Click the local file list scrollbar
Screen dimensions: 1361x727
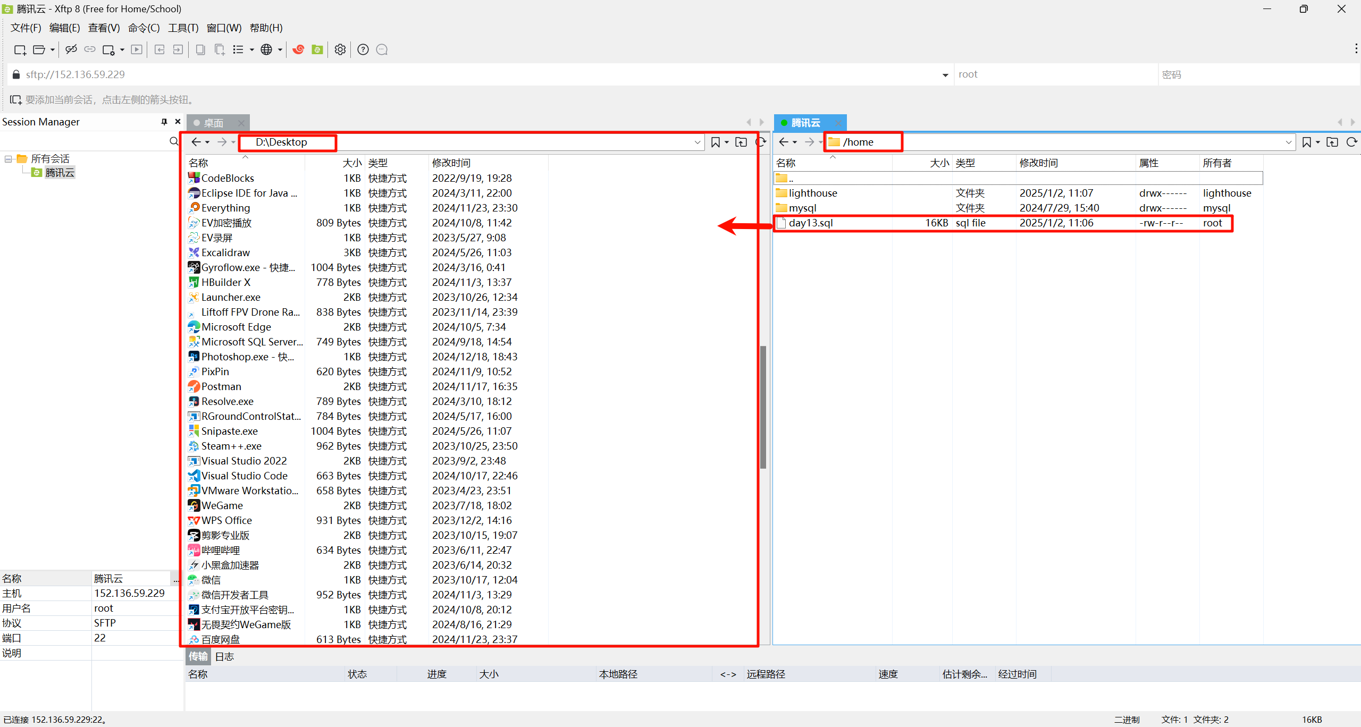tap(763, 407)
